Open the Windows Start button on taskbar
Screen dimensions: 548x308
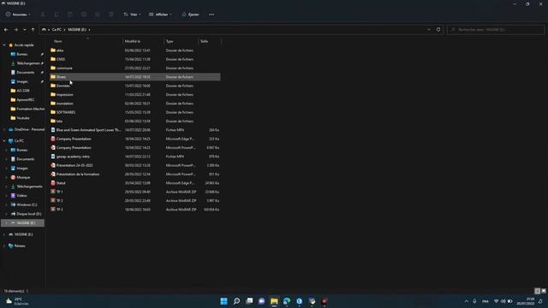coord(224,301)
